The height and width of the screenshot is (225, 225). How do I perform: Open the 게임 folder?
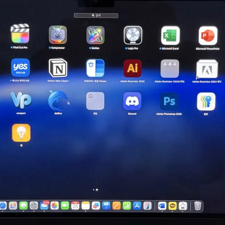[95, 101]
